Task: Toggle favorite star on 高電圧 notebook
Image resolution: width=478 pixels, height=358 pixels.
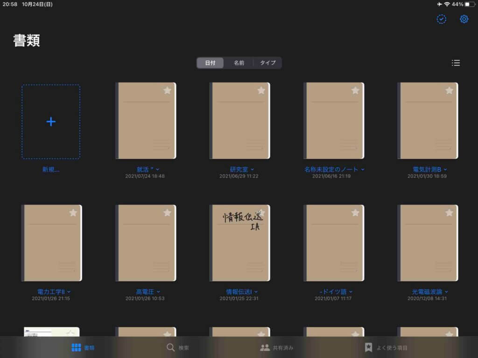Action: pos(167,213)
